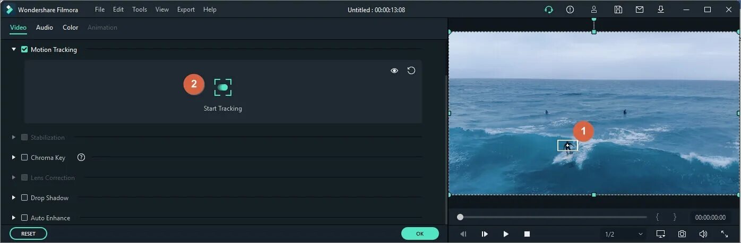Switch to the Color tab
This screenshot has height=243, width=741.
tap(70, 28)
